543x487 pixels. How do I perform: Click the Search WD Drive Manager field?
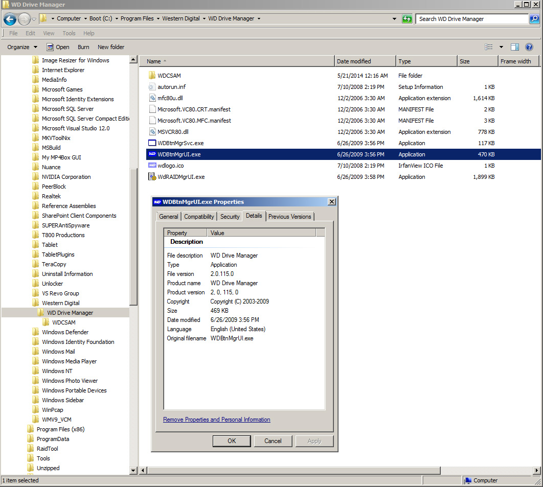(x=472, y=19)
